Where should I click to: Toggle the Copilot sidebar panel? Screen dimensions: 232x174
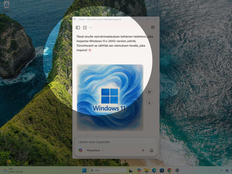[78, 28]
